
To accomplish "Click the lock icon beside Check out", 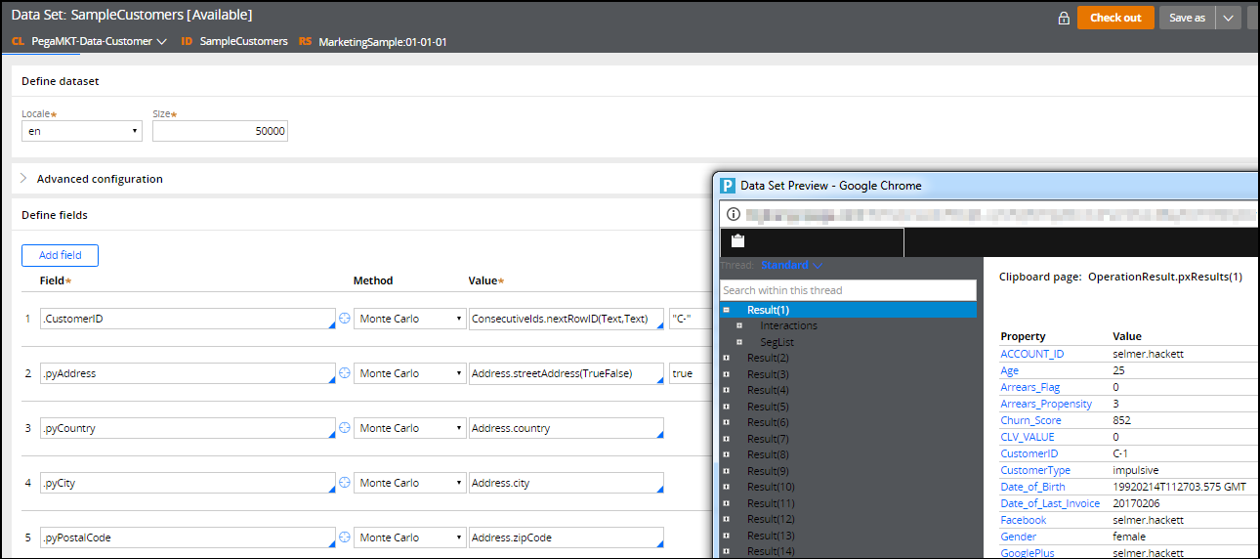I will tap(1064, 19).
